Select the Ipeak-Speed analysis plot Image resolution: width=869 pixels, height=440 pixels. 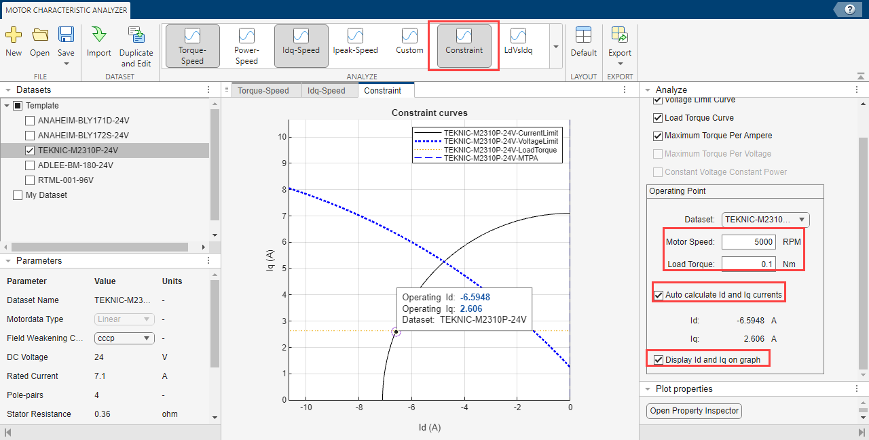pyautogui.click(x=355, y=41)
